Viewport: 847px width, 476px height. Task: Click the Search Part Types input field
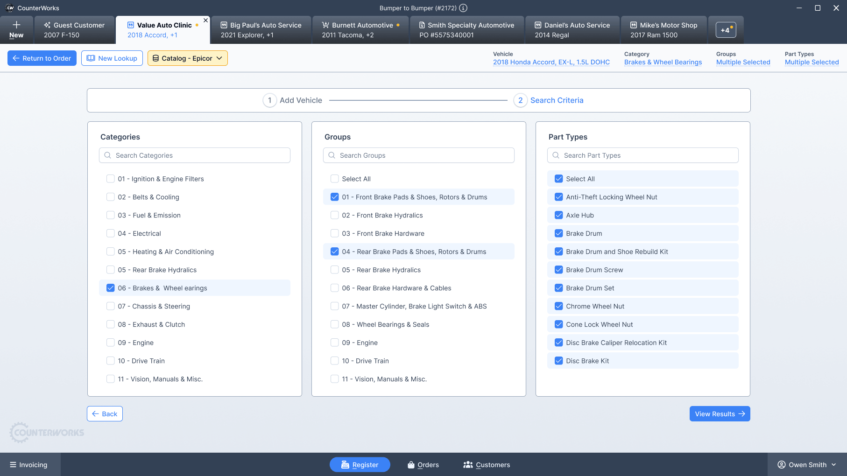point(642,155)
